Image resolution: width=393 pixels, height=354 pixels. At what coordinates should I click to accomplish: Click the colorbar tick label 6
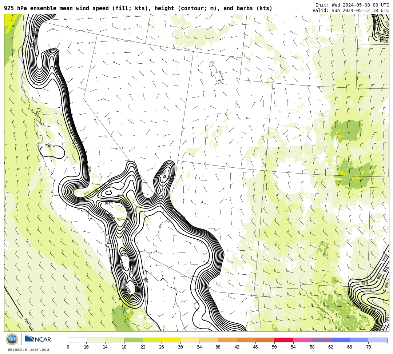pyautogui.click(x=68, y=347)
